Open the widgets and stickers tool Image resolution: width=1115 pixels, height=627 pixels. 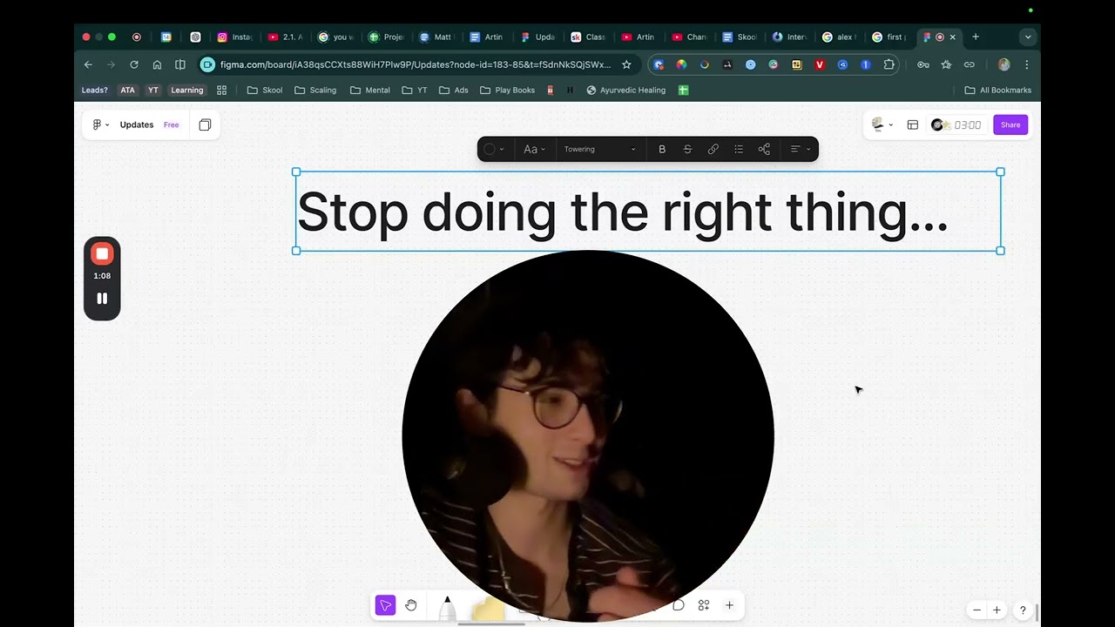(x=704, y=605)
